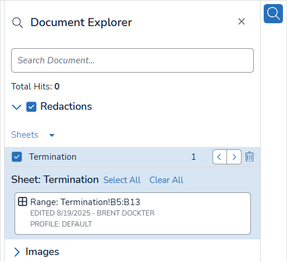Viewport: 287px width, 262px height.
Task: Toggle the Termination sheet checkbox
Action: 17,157
